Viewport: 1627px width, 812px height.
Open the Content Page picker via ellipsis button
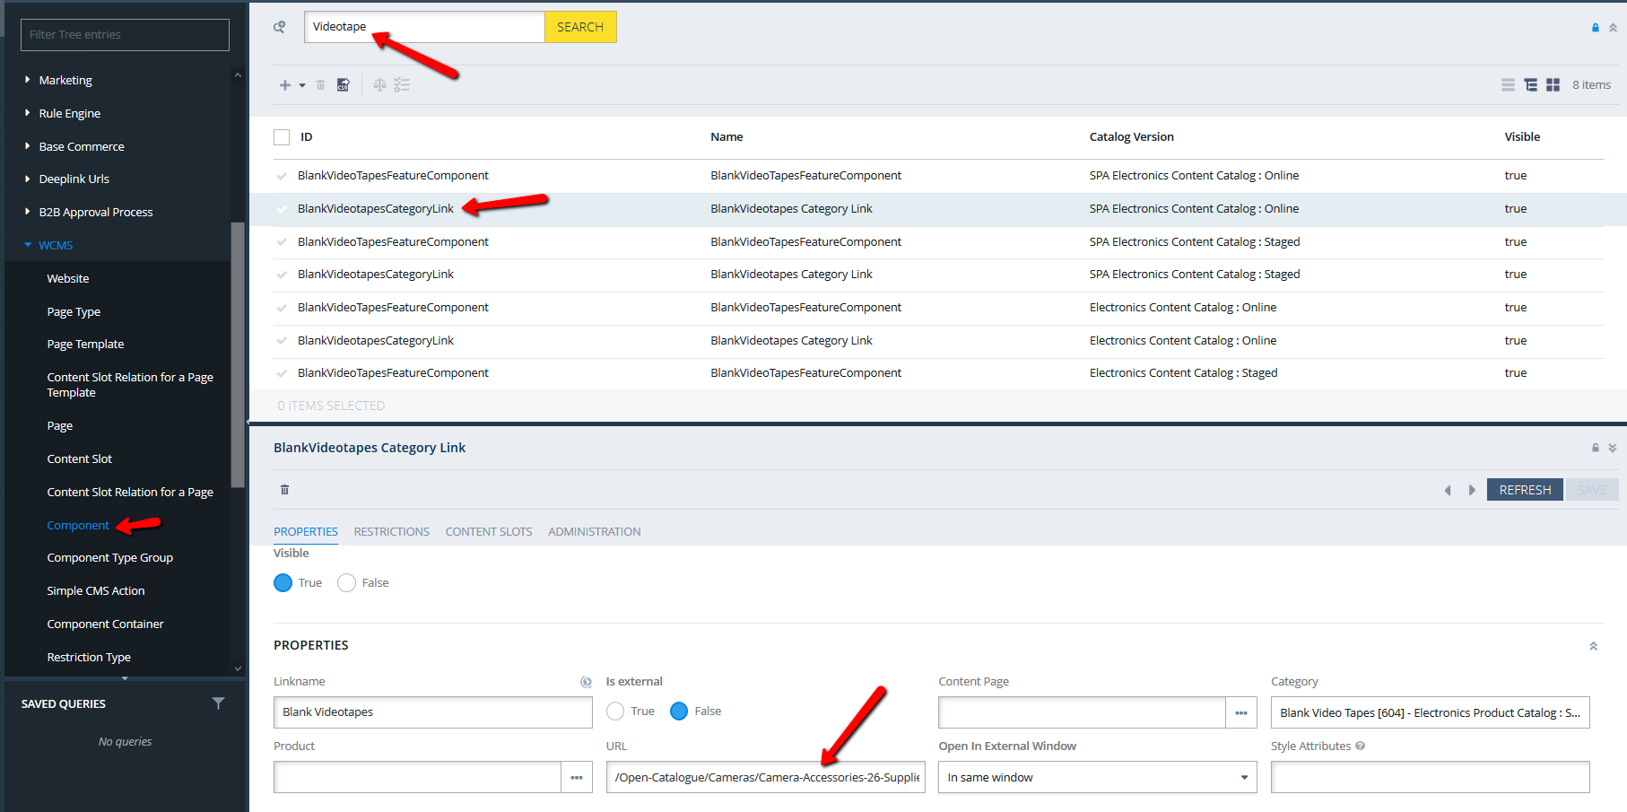(x=1241, y=712)
